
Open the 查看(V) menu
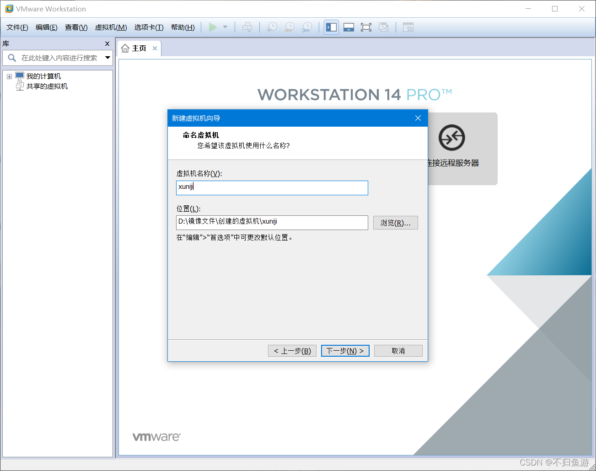76,27
